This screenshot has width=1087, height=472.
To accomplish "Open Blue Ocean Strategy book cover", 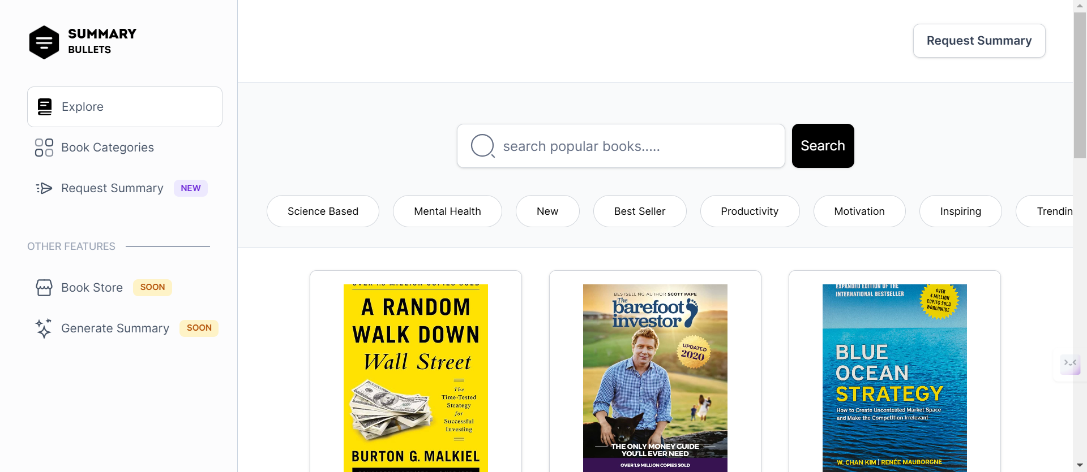I will [x=895, y=378].
